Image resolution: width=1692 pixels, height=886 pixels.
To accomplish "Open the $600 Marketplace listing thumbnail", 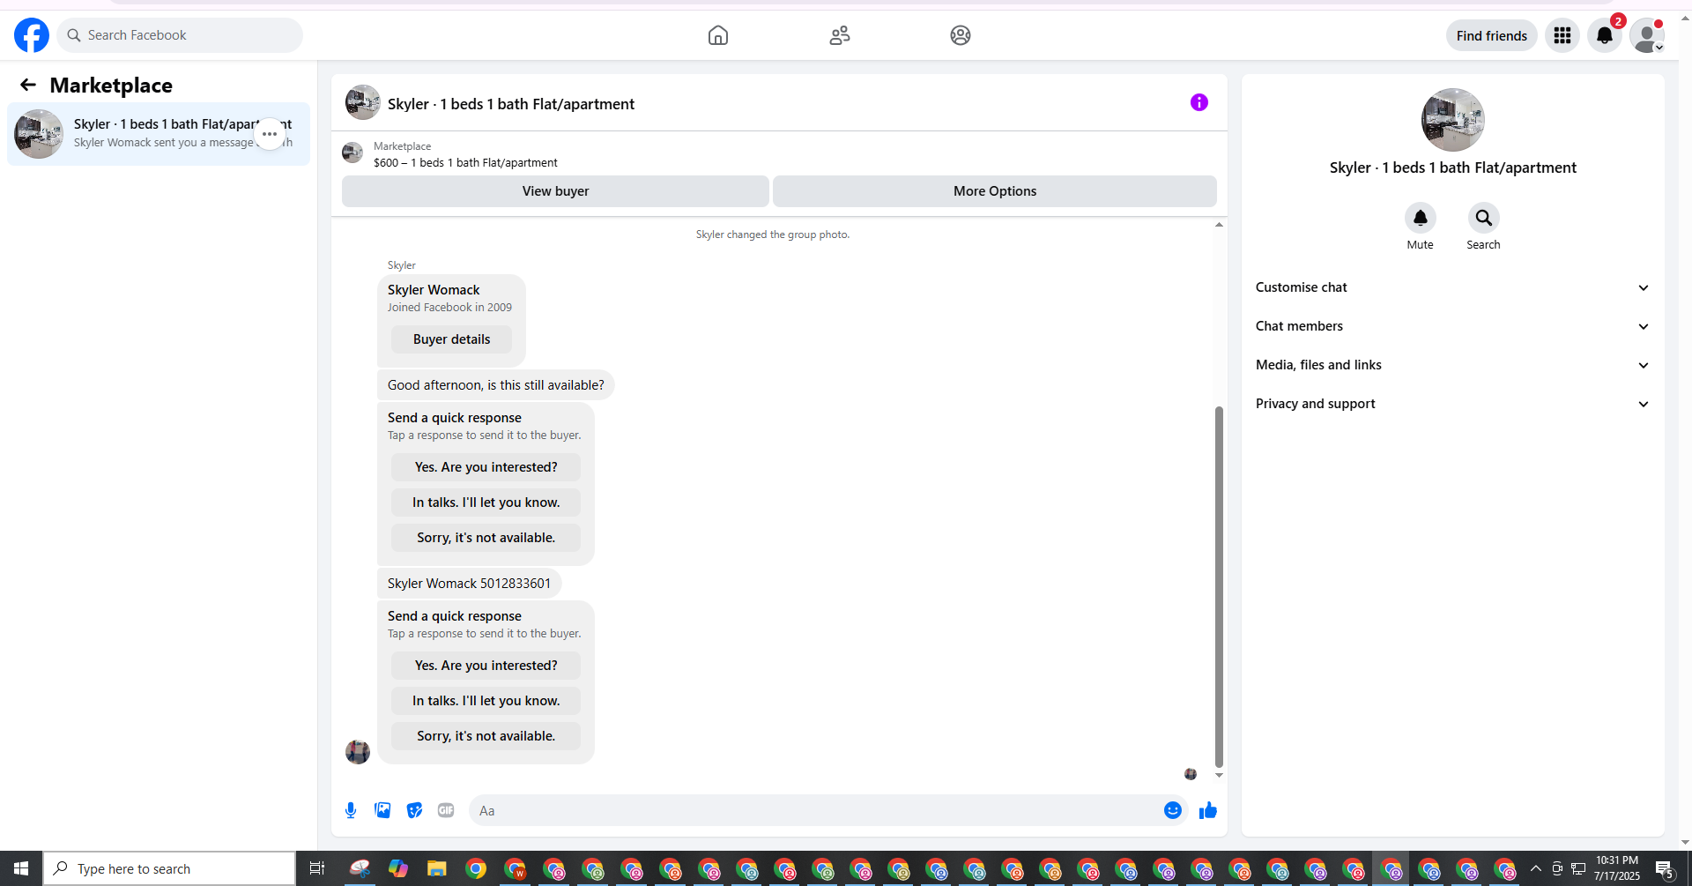I will point(352,153).
